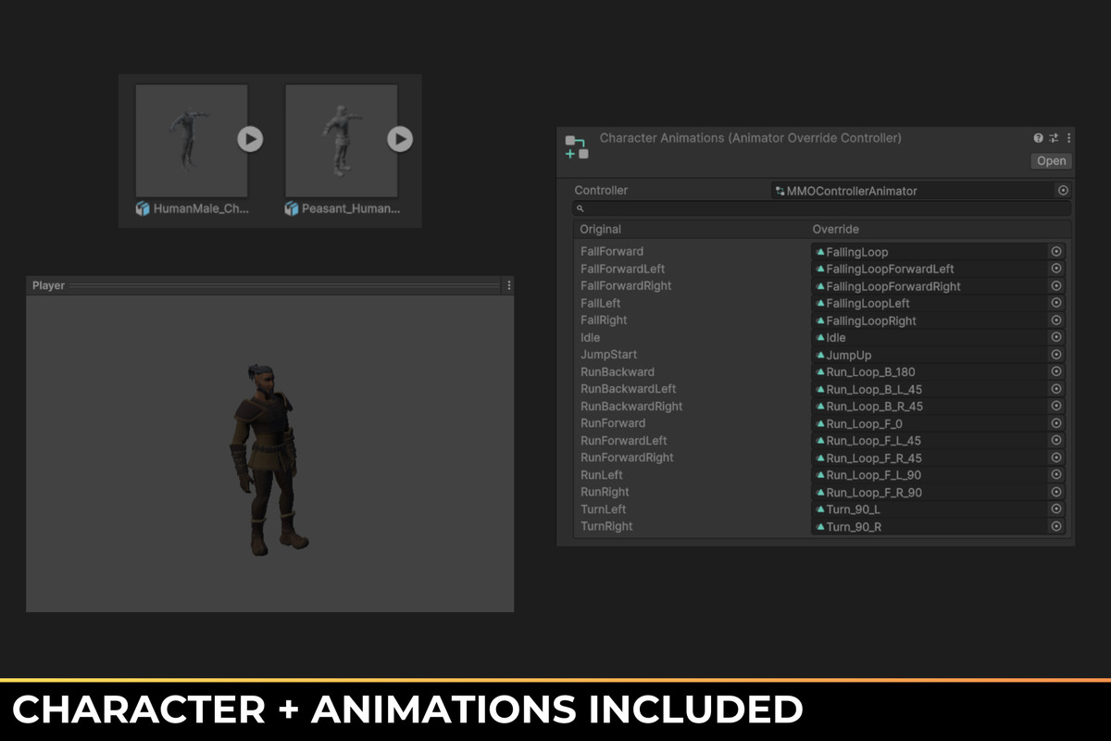Switch to the Player tab
This screenshot has height=741, width=1111.
coord(48,285)
